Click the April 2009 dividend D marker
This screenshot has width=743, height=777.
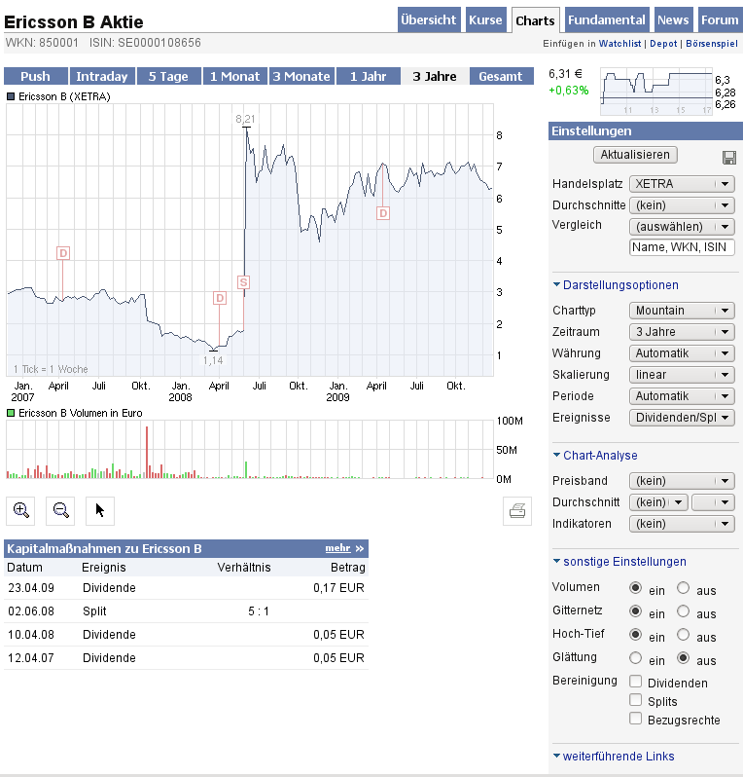[x=382, y=213]
